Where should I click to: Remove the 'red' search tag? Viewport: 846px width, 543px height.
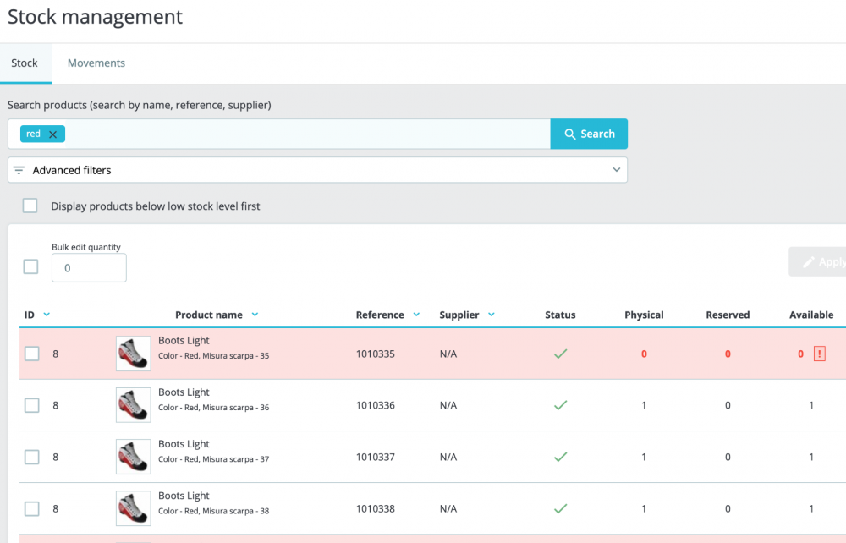pos(53,134)
